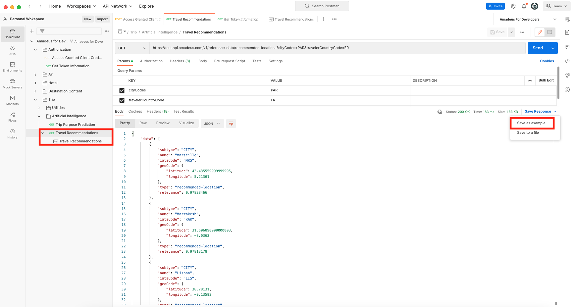Click the Send button

pos(538,48)
